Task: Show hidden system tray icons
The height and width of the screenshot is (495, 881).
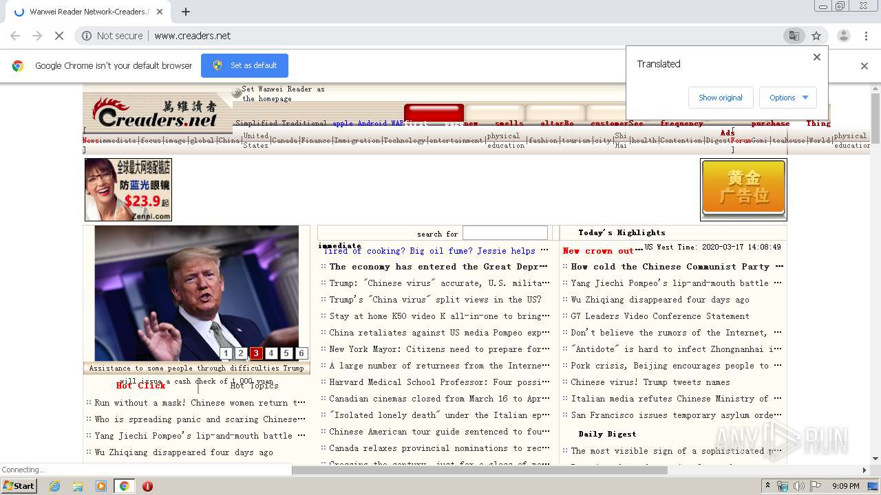Action: point(768,486)
